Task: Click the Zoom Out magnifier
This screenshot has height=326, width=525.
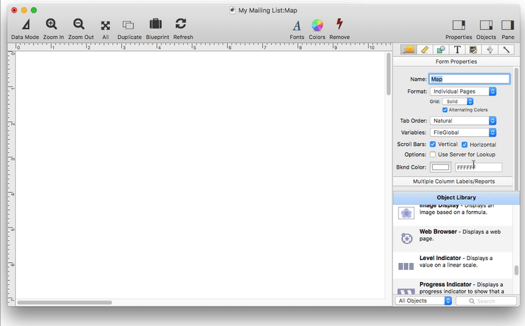Action: click(x=79, y=24)
